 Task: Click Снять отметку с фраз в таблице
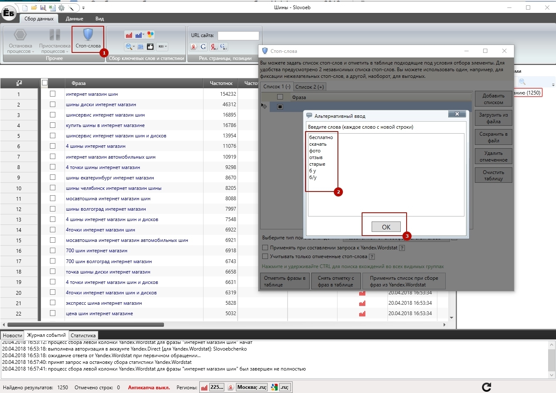click(x=336, y=281)
